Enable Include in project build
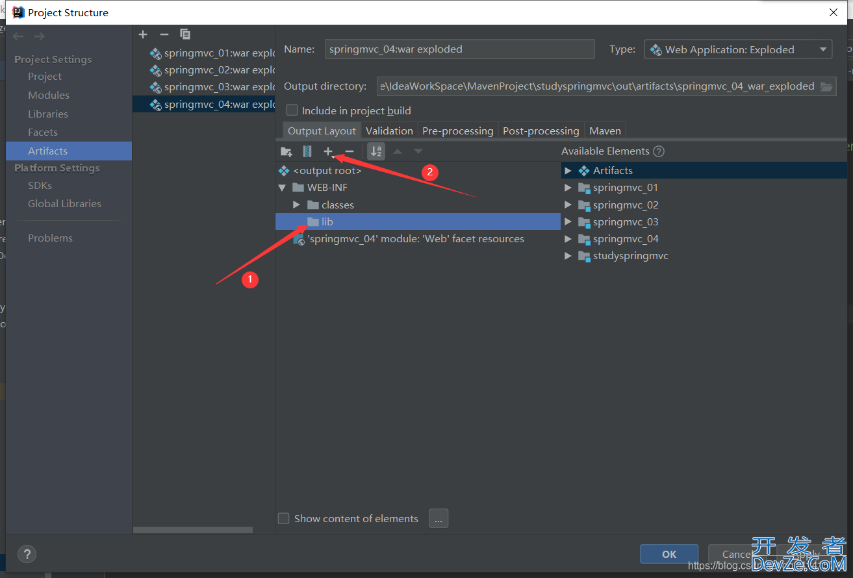 [x=292, y=110]
